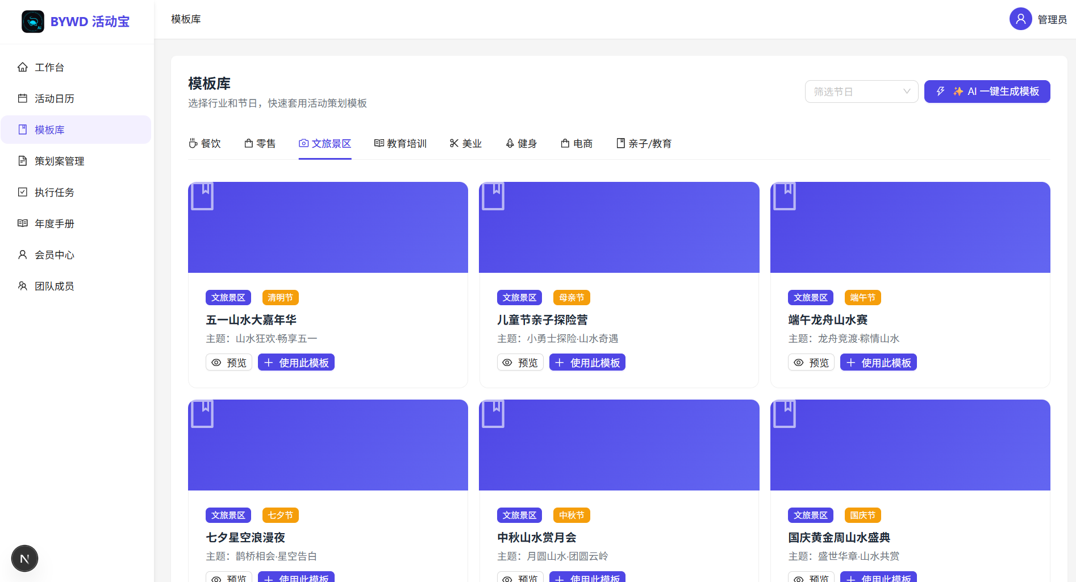Click the title 端午龙舟山水赛
Image resolution: width=1076 pixels, height=582 pixels.
[x=828, y=320]
